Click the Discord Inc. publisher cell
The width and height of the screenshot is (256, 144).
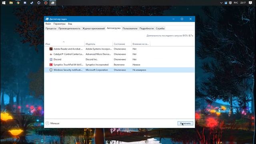[92, 59]
